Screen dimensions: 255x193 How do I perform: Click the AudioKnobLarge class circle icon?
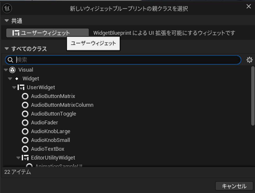click(x=25, y=132)
